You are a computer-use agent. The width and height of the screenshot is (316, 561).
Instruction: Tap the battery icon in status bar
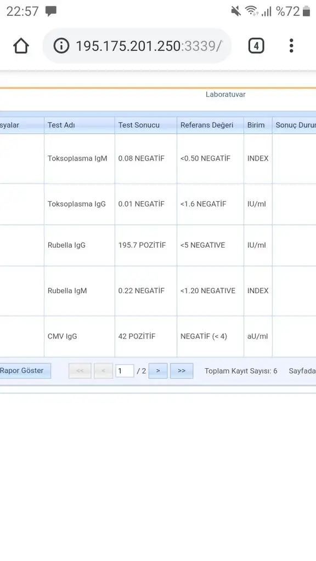click(x=306, y=11)
